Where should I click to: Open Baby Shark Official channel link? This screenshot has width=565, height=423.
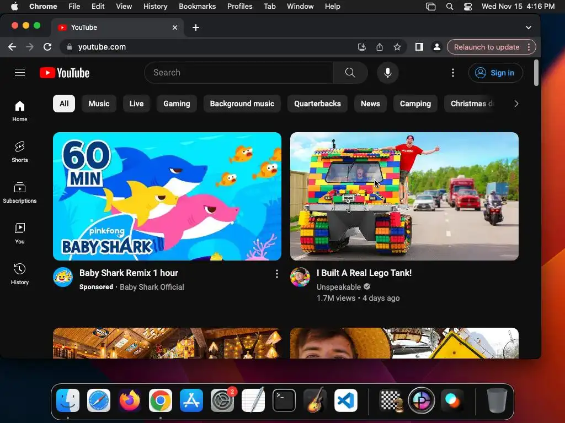point(152,287)
